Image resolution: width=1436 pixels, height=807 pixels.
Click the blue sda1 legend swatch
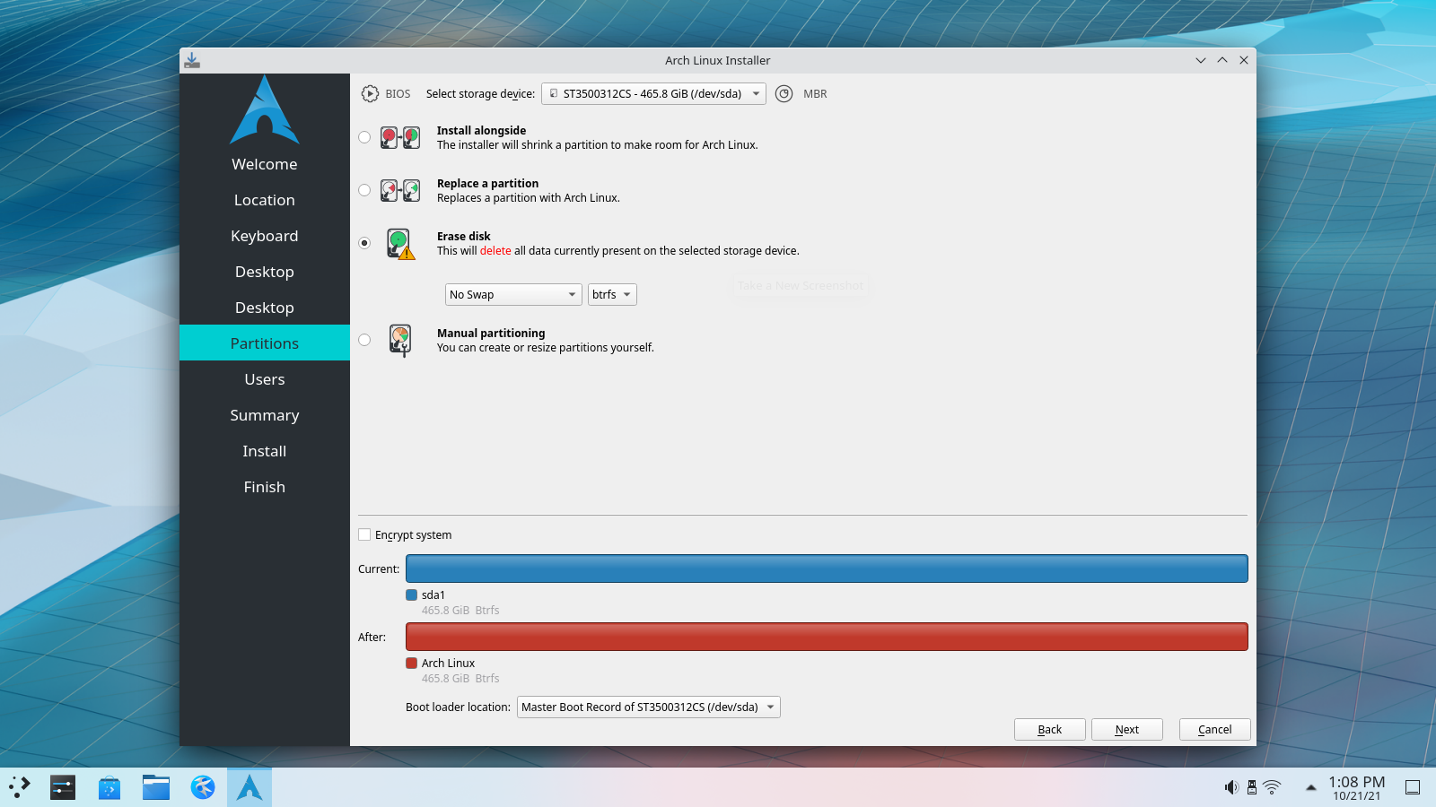click(x=412, y=594)
